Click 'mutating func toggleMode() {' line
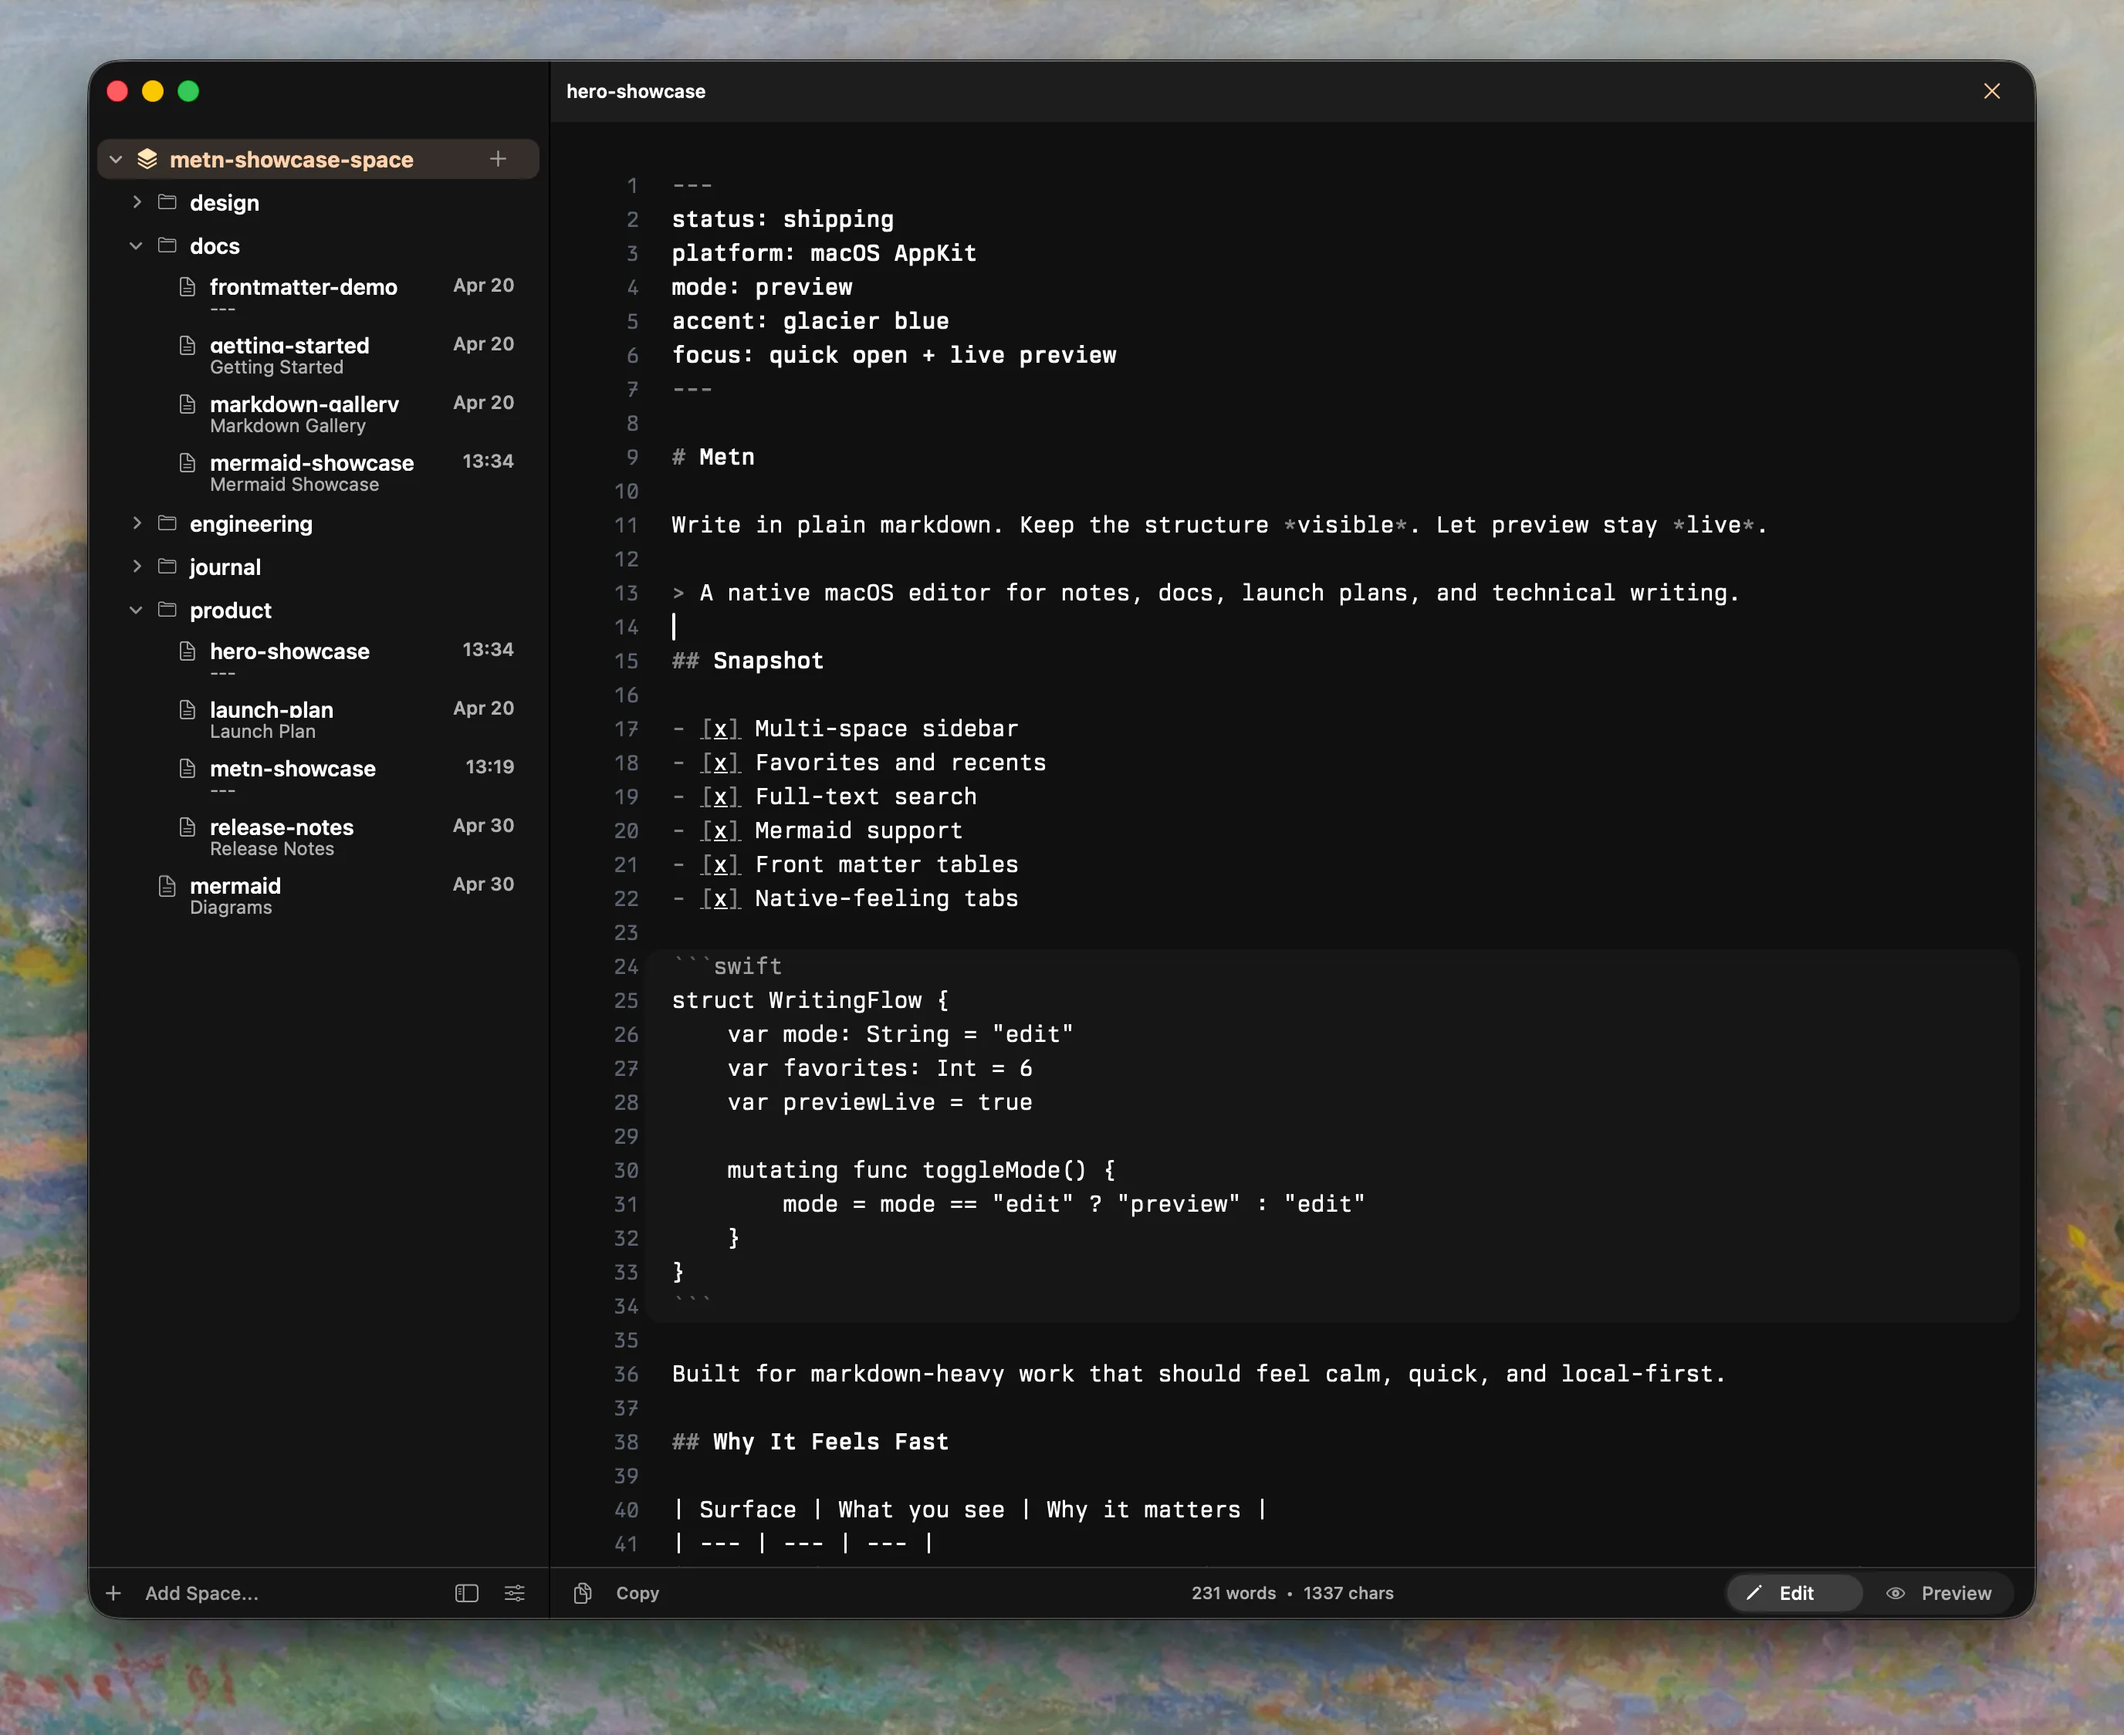 (x=921, y=1169)
